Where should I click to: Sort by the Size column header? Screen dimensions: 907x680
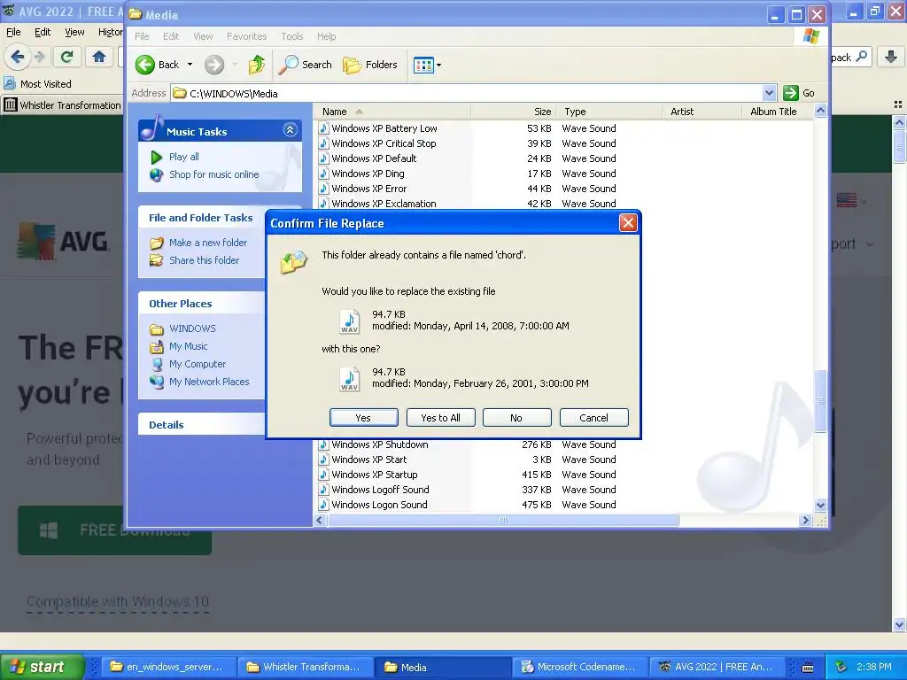[514, 112]
